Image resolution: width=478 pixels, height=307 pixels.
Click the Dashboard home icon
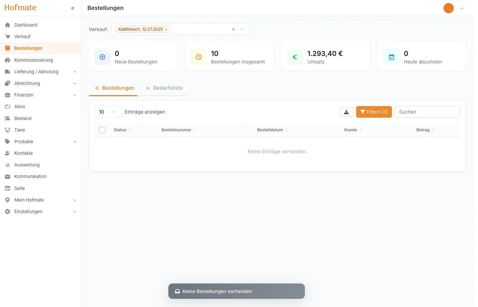coord(8,25)
